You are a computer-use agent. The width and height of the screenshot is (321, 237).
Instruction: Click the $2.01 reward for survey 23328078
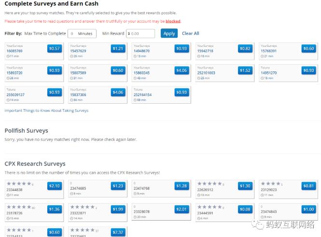181,209
